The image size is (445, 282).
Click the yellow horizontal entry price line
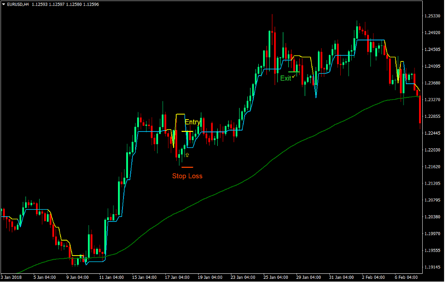(x=187, y=131)
